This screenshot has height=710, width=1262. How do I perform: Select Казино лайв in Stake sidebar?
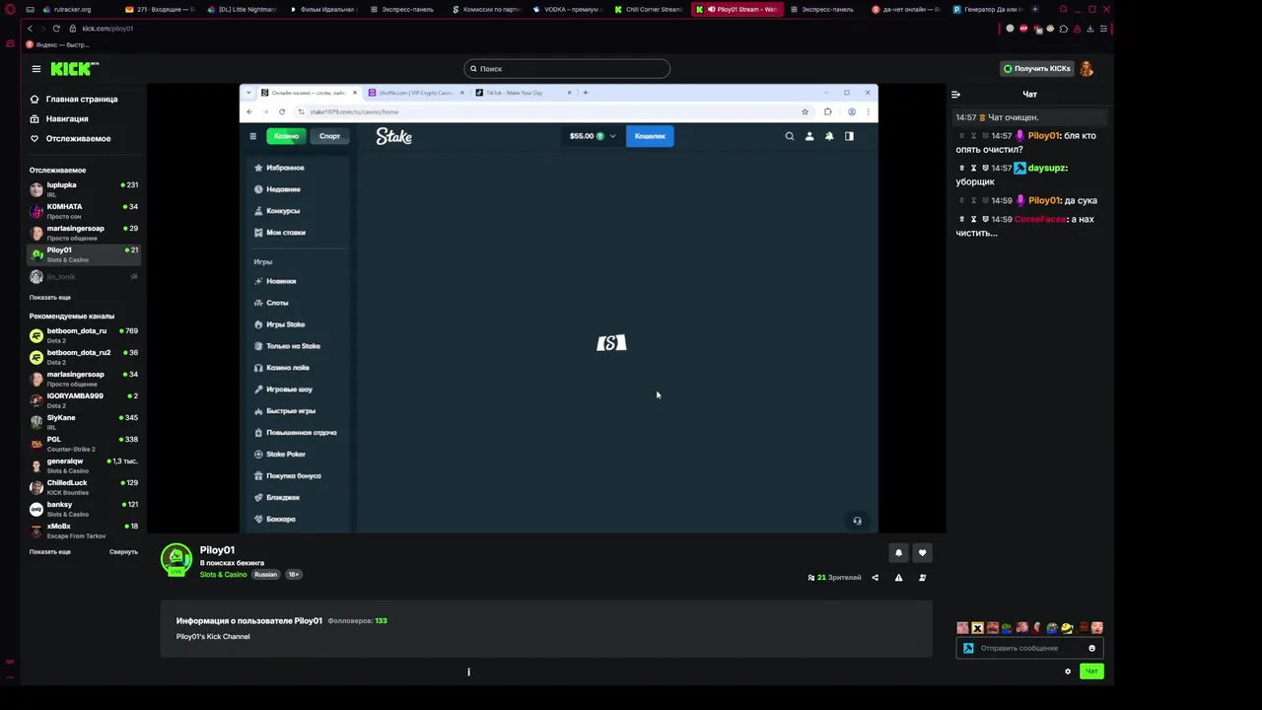click(300, 368)
